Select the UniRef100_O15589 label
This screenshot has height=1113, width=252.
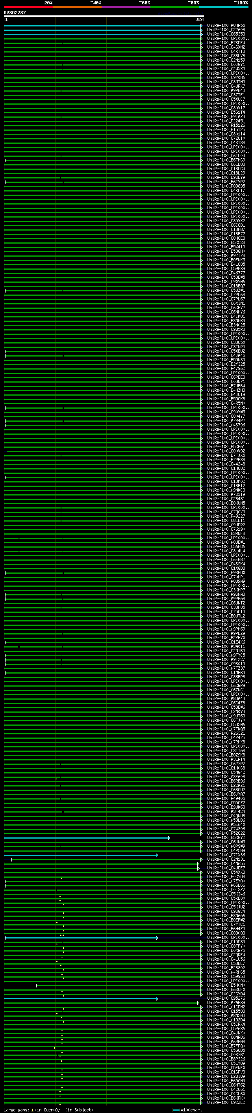click(226, 942)
